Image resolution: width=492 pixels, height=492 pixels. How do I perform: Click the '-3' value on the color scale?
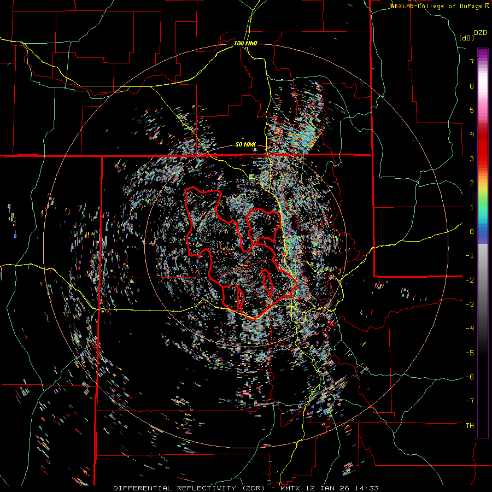pos(470,304)
